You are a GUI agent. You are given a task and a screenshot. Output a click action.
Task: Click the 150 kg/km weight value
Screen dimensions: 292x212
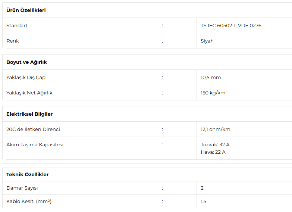click(213, 93)
